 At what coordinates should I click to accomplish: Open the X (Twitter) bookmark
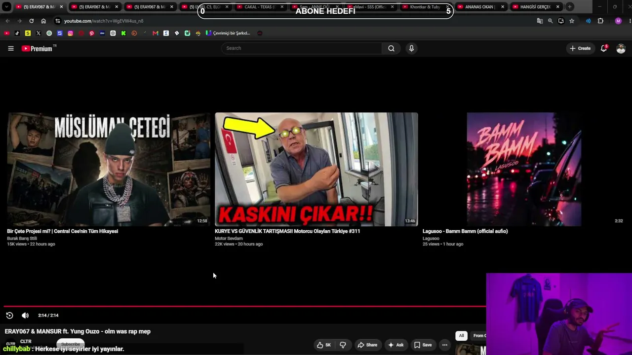pos(39,34)
